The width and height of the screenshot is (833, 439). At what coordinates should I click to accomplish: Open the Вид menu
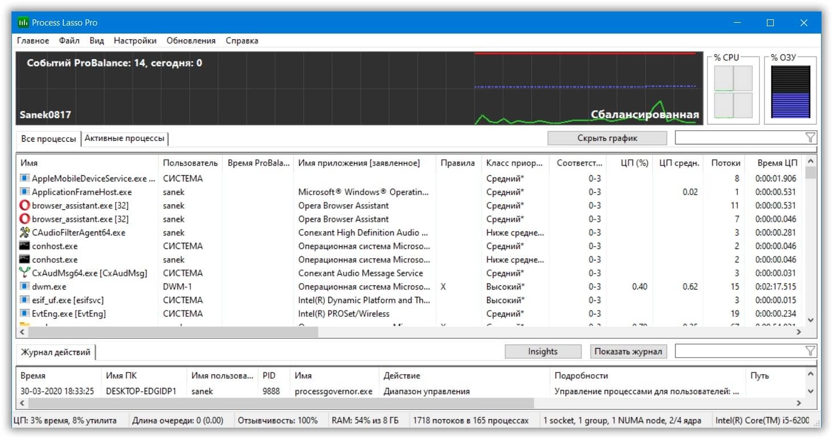(x=97, y=40)
